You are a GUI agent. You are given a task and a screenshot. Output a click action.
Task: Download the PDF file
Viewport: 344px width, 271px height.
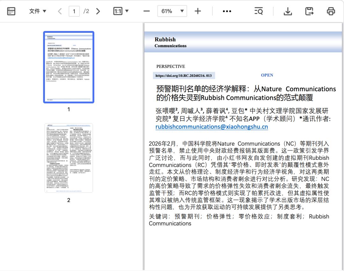point(288,11)
